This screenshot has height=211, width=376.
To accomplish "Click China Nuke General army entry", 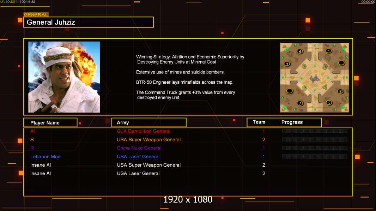I will (x=139, y=148).
